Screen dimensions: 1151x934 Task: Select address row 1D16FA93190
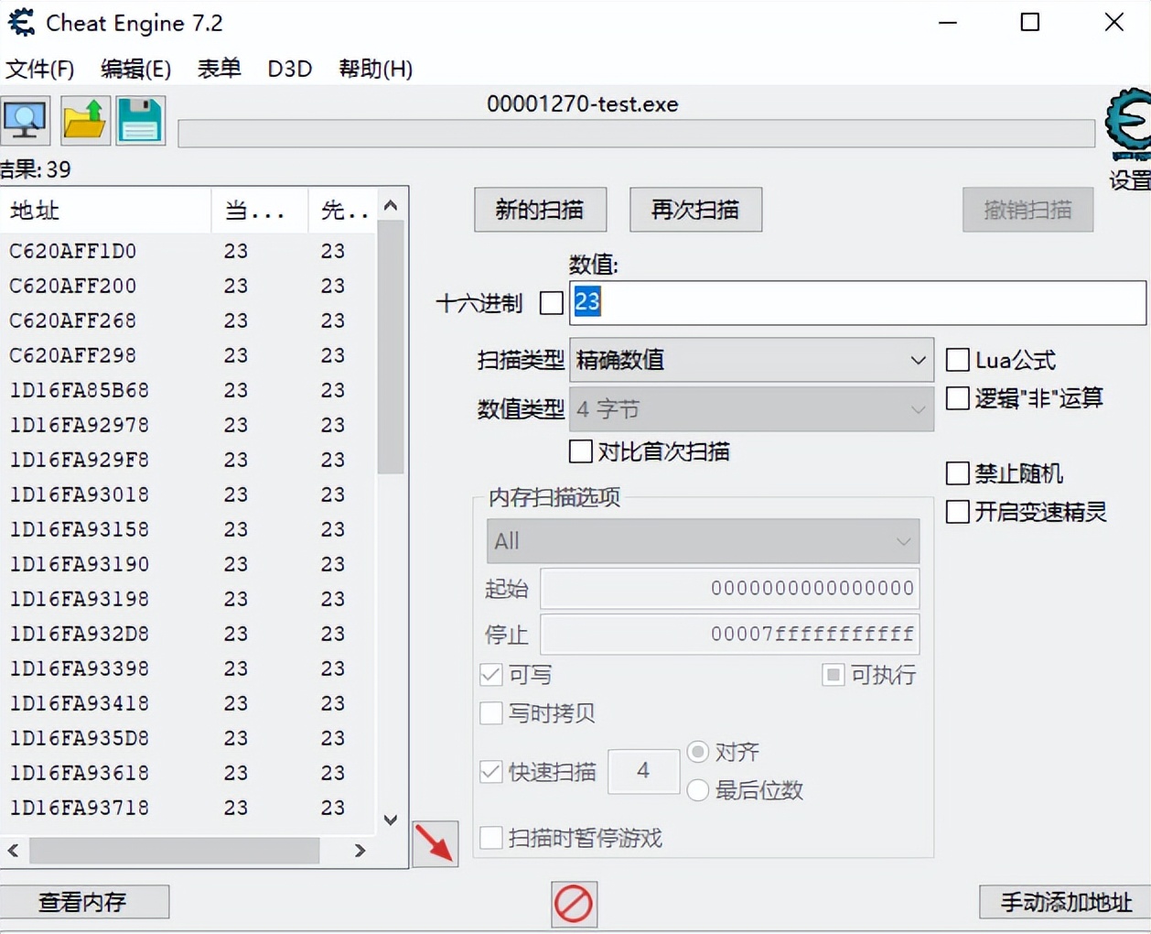[188, 563]
